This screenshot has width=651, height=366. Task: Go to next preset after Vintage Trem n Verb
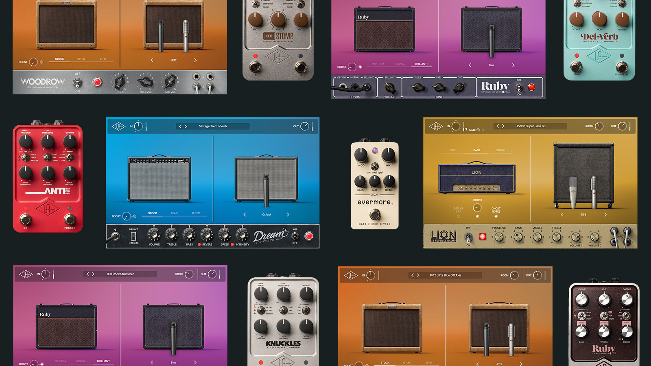pyautogui.click(x=186, y=126)
